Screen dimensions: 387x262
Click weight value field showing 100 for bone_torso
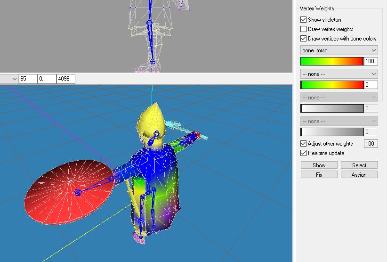point(371,61)
